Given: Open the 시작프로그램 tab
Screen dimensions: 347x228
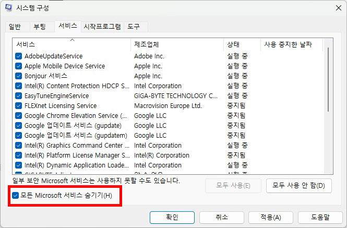Looking at the screenshot, I should pyautogui.click(x=102, y=27).
